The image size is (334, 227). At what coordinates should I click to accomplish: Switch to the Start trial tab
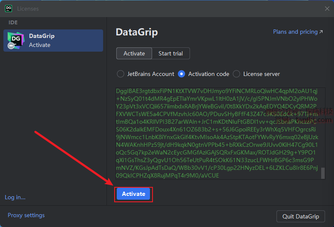pos(170,53)
